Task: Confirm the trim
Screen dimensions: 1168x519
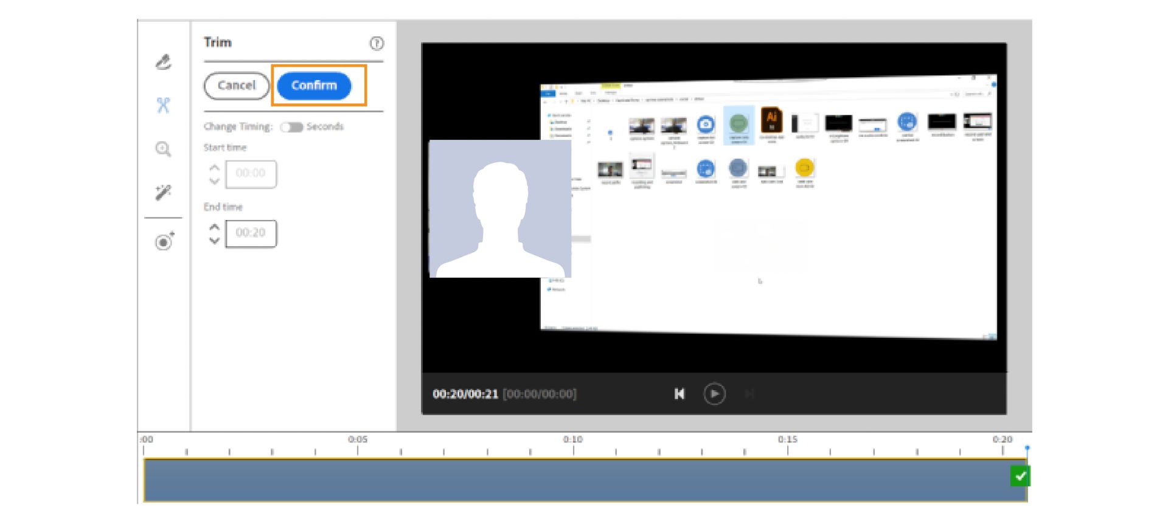Action: click(x=314, y=86)
